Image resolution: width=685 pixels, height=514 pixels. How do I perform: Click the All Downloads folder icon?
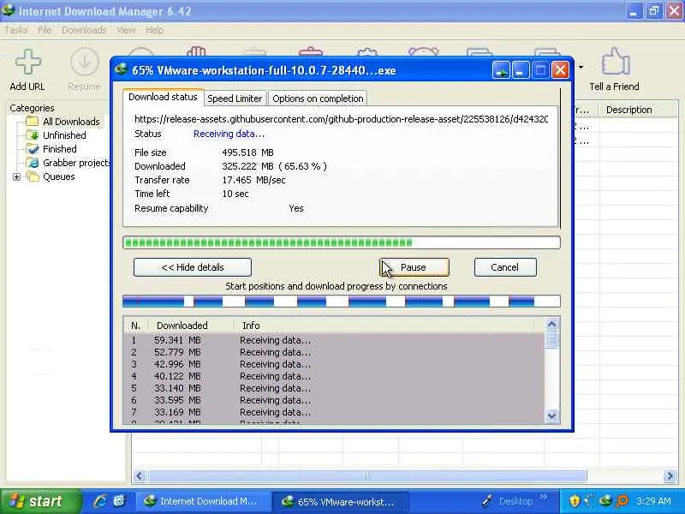click(32, 121)
